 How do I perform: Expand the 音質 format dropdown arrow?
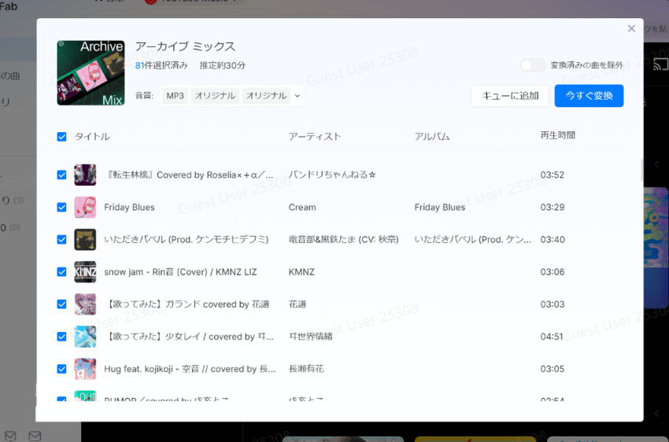pyautogui.click(x=297, y=96)
